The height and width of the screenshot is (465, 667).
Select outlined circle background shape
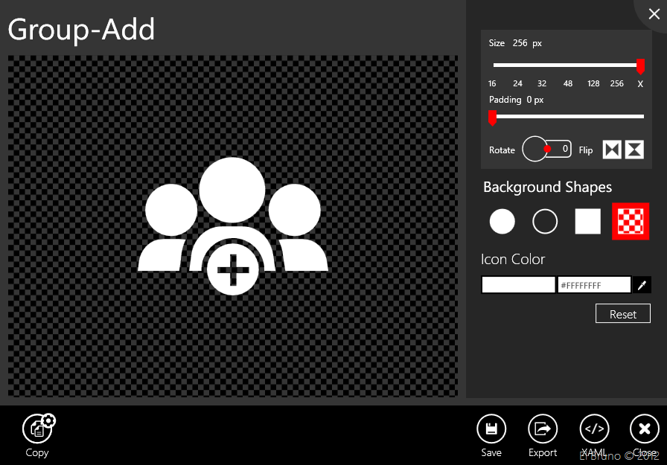click(545, 222)
